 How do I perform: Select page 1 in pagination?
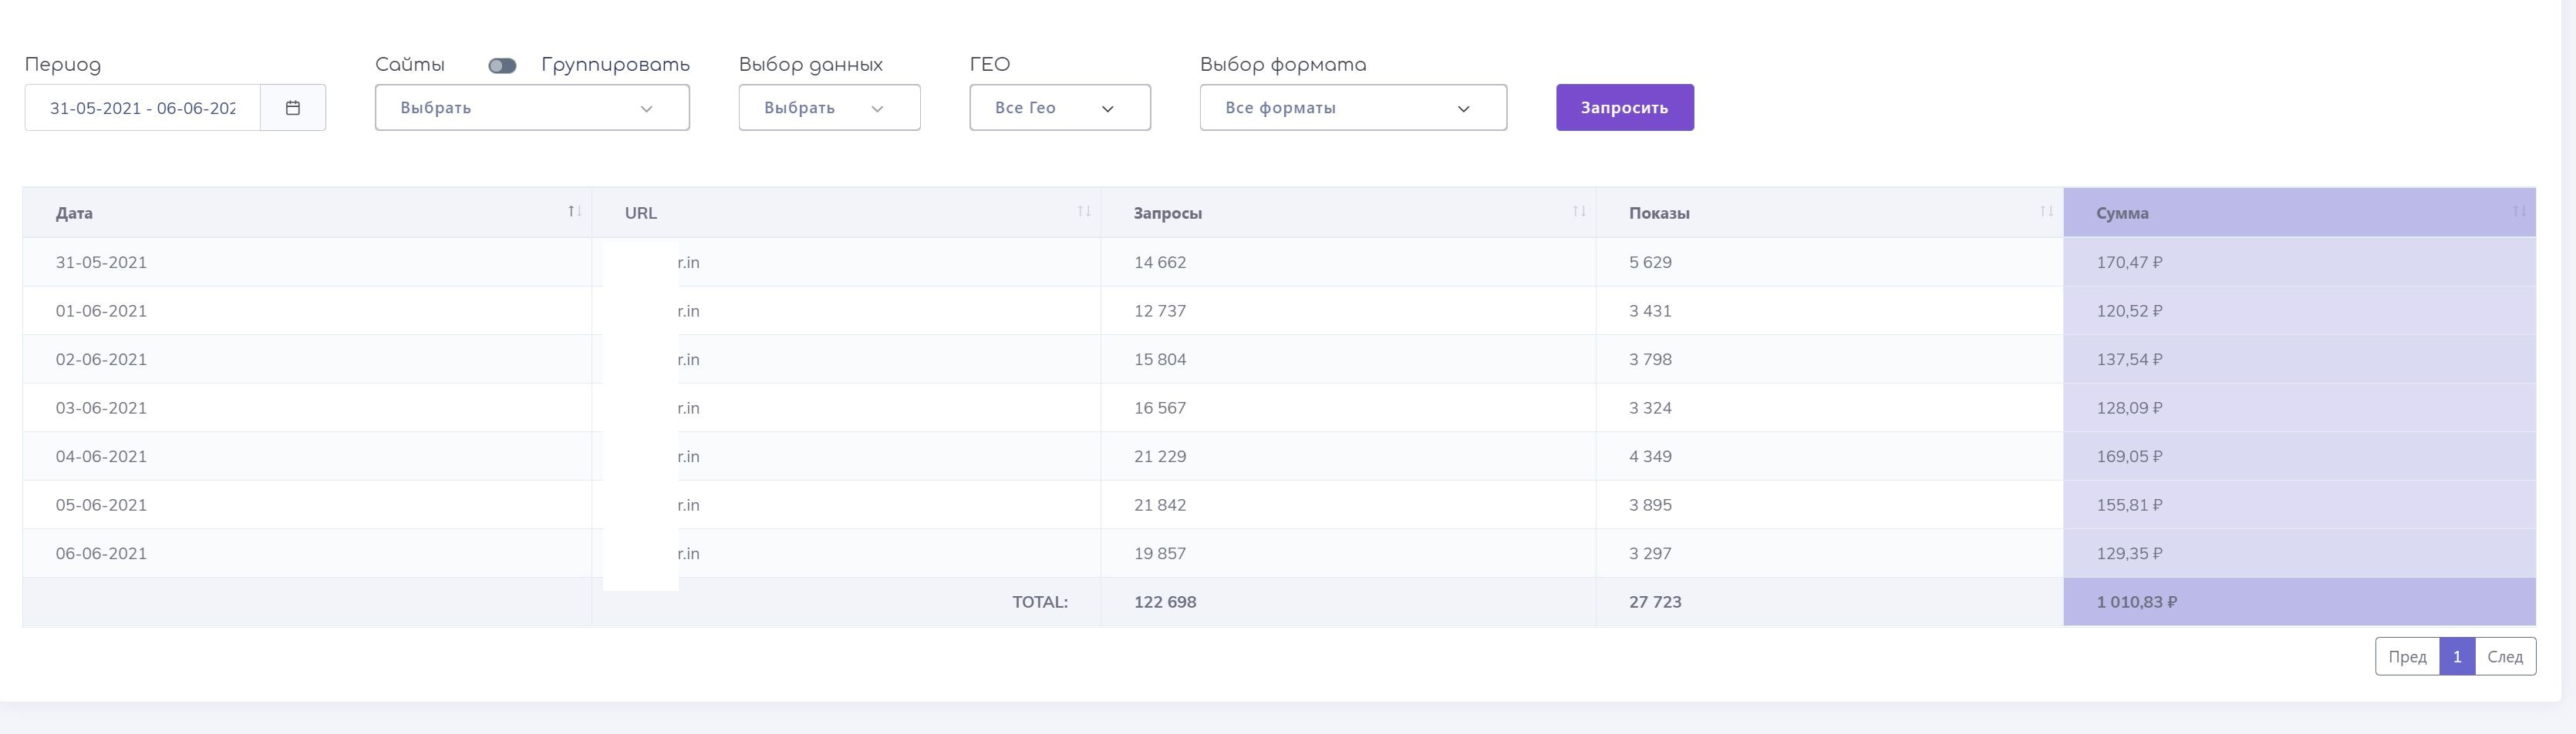(2457, 656)
